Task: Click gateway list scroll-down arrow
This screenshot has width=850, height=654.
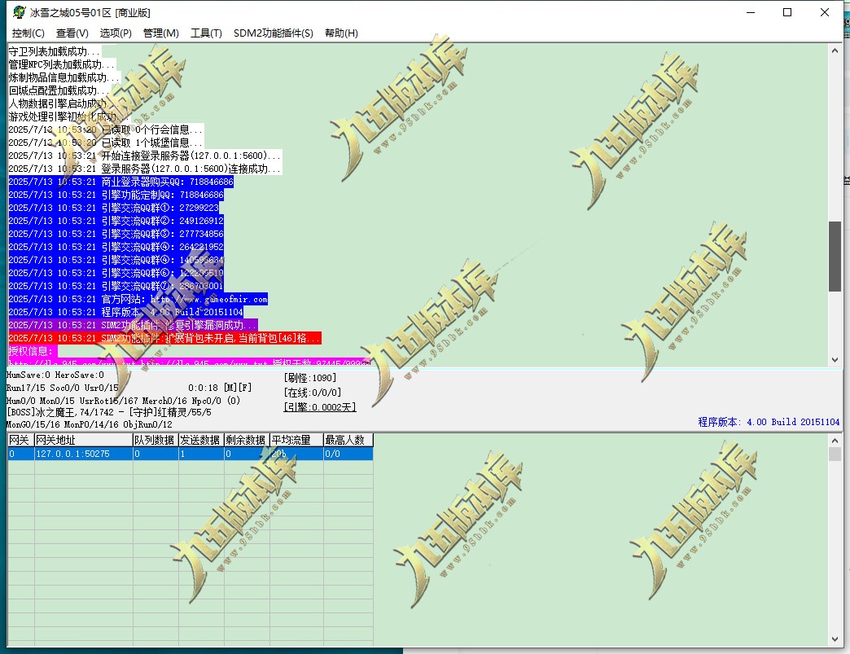Action: point(835,639)
